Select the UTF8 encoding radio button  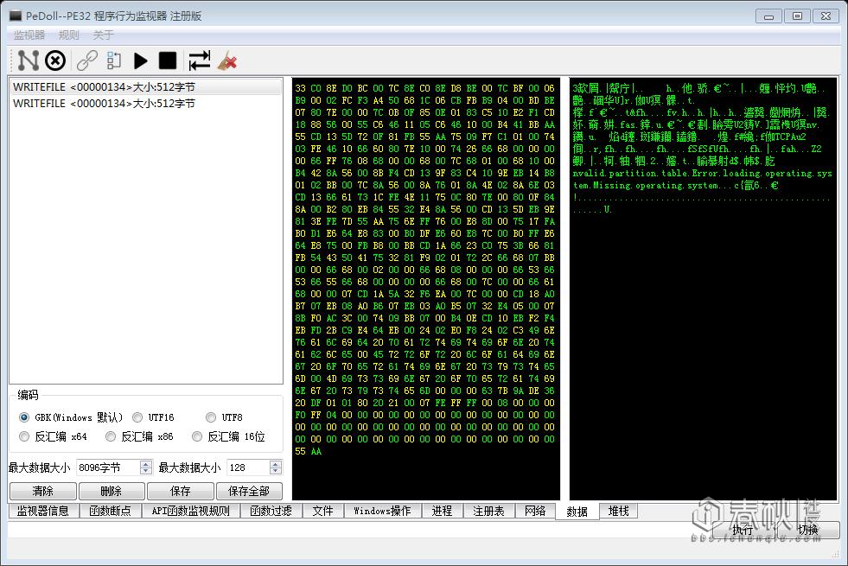point(212,417)
